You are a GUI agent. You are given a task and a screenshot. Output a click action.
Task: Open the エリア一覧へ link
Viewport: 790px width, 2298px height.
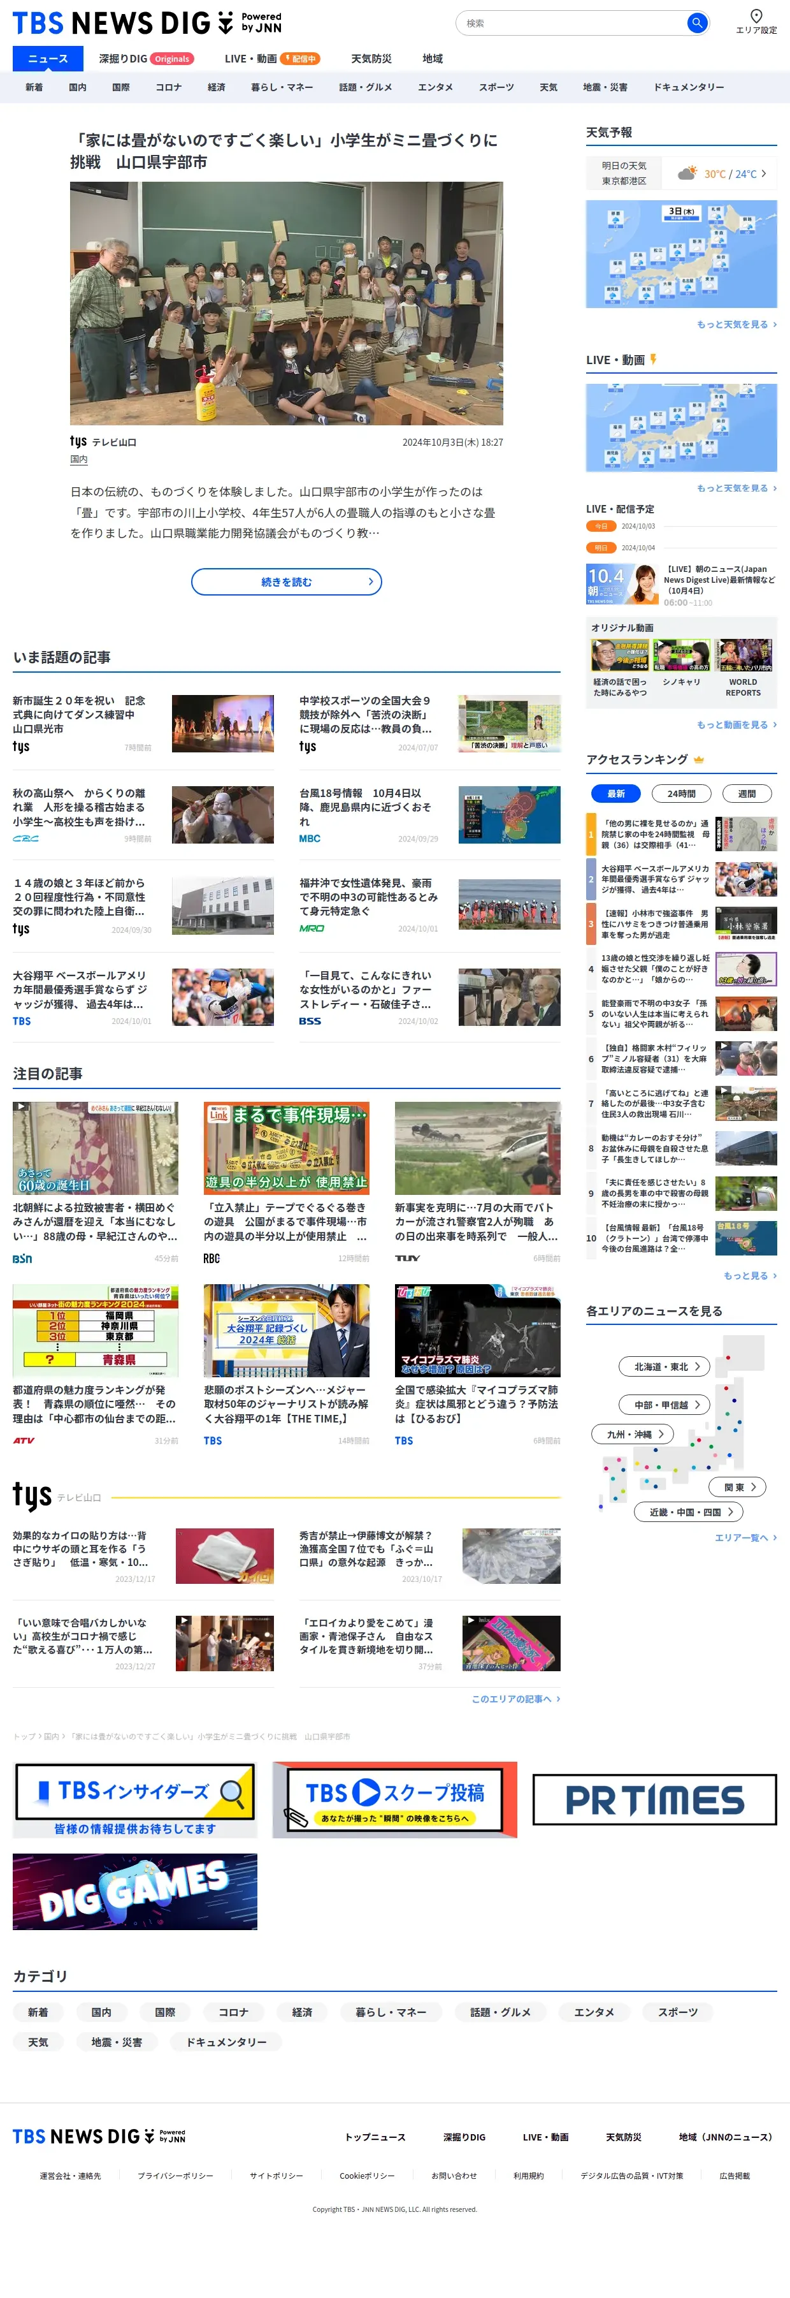point(745,1538)
